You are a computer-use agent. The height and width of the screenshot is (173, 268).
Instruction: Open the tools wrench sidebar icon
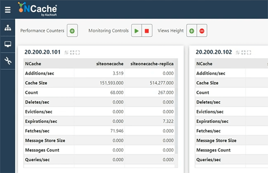click(8, 61)
